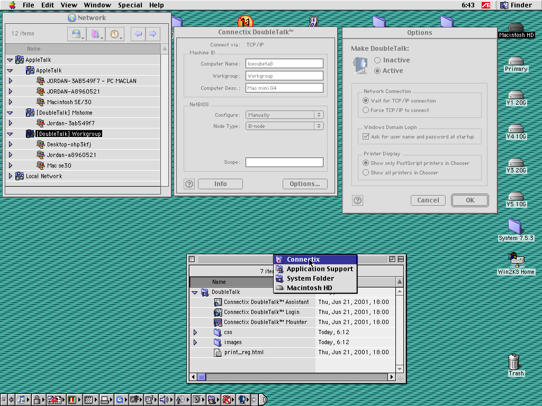
Task: Open help in the Options dialog
Action: coord(358,200)
